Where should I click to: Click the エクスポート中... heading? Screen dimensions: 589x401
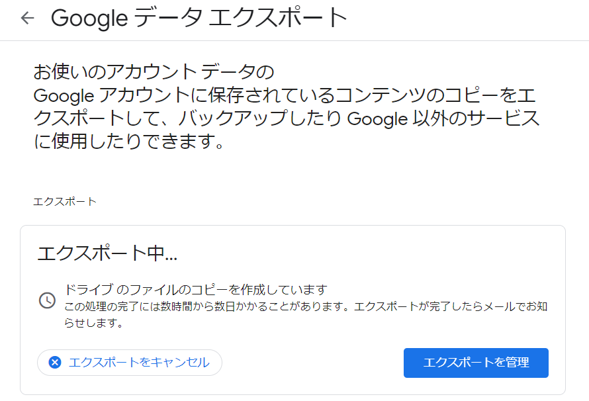107,253
